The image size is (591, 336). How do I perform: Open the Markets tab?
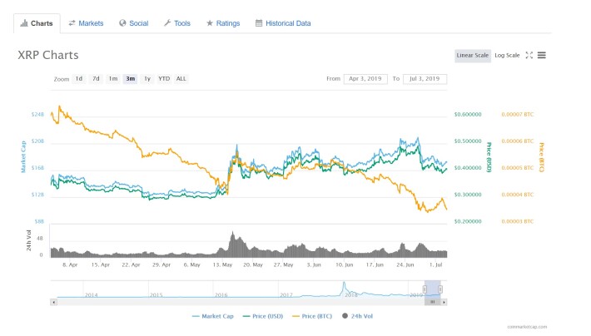click(x=86, y=23)
